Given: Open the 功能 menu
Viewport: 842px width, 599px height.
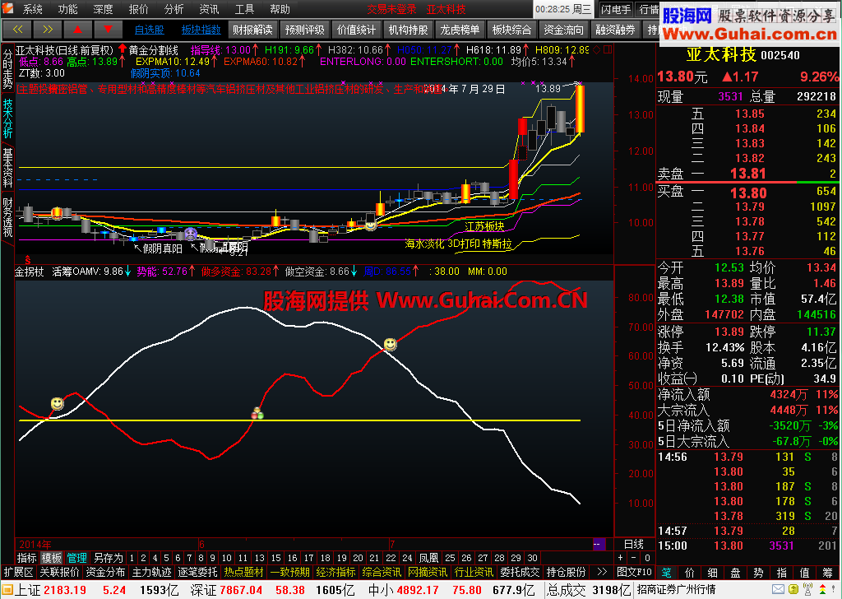Looking at the screenshot, I should tap(67, 9).
